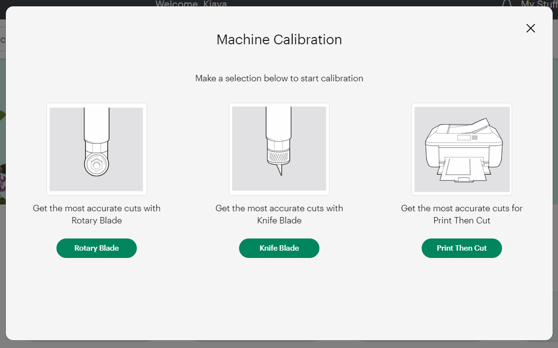
Task: Click 'Make a selection below to start calibration'
Action: pyautogui.click(x=279, y=78)
